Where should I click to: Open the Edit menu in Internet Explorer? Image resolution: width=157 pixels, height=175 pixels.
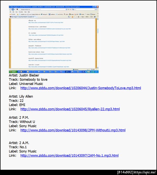coord(13,12)
